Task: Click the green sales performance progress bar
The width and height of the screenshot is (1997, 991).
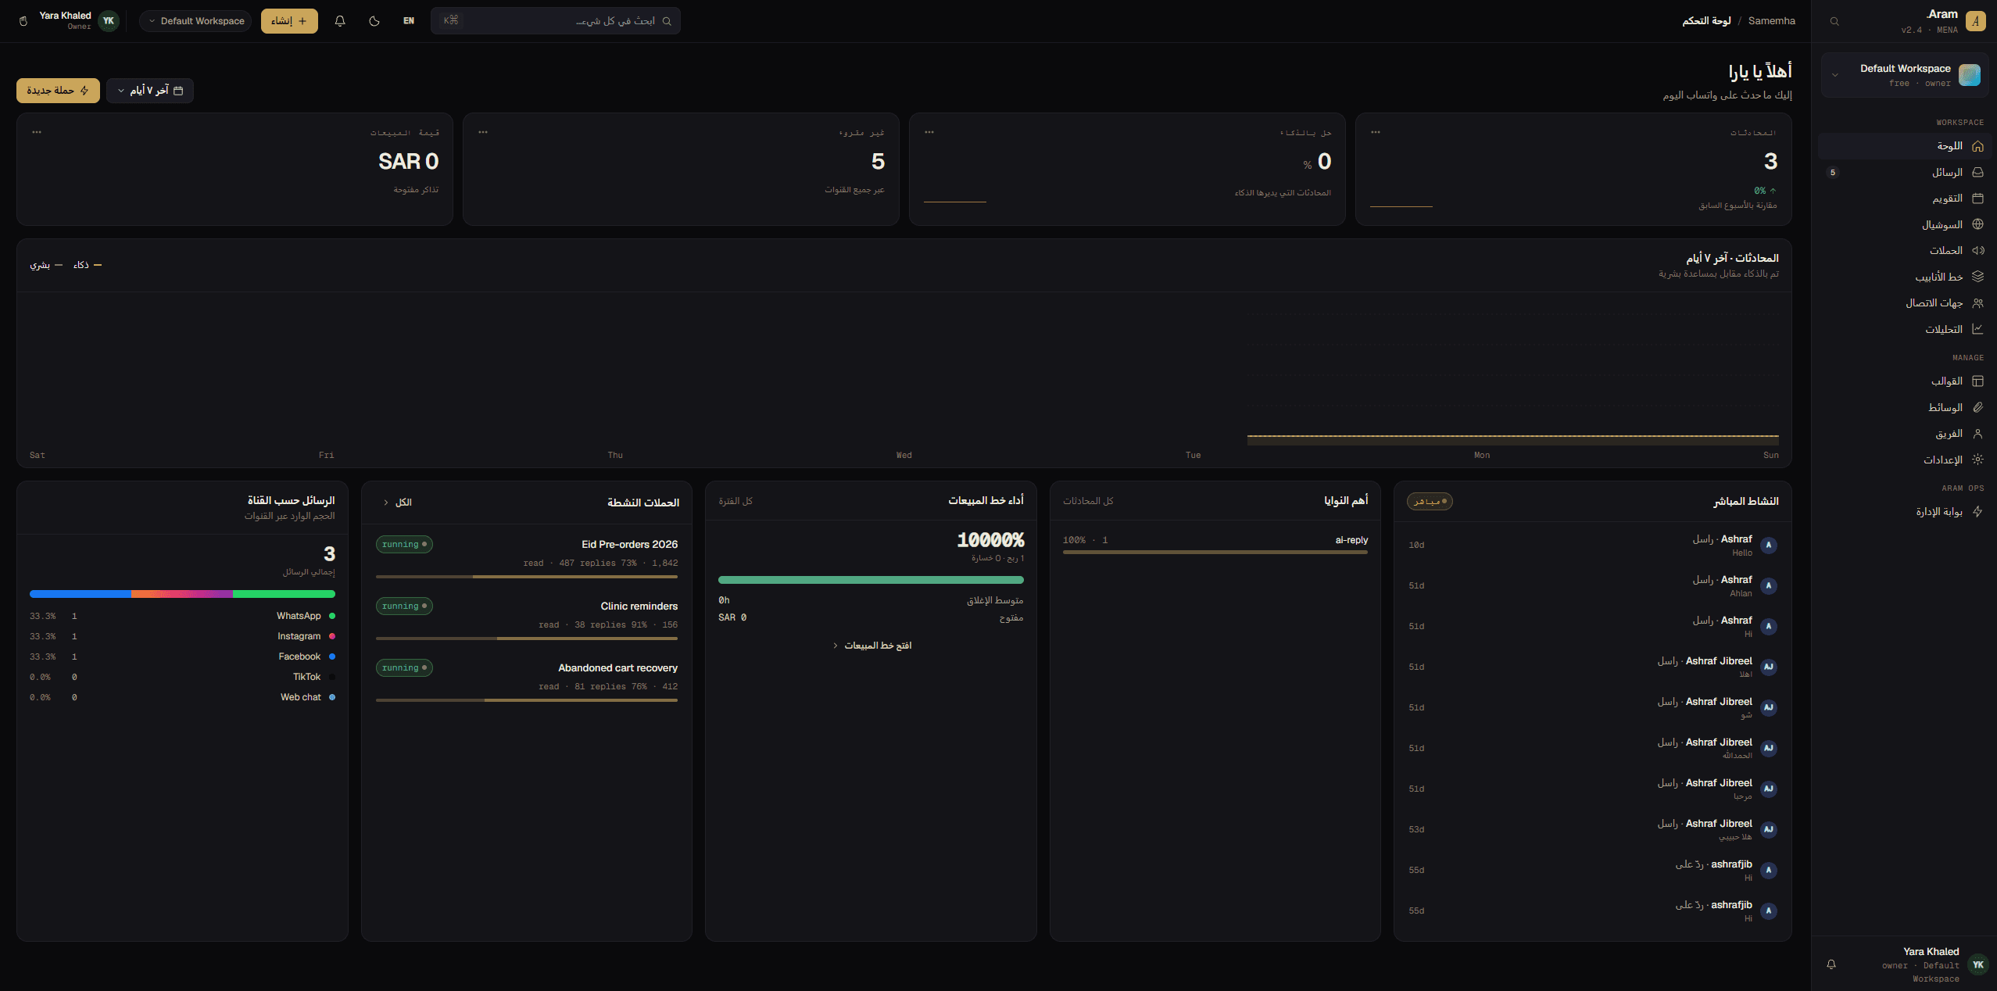Action: [x=871, y=580]
